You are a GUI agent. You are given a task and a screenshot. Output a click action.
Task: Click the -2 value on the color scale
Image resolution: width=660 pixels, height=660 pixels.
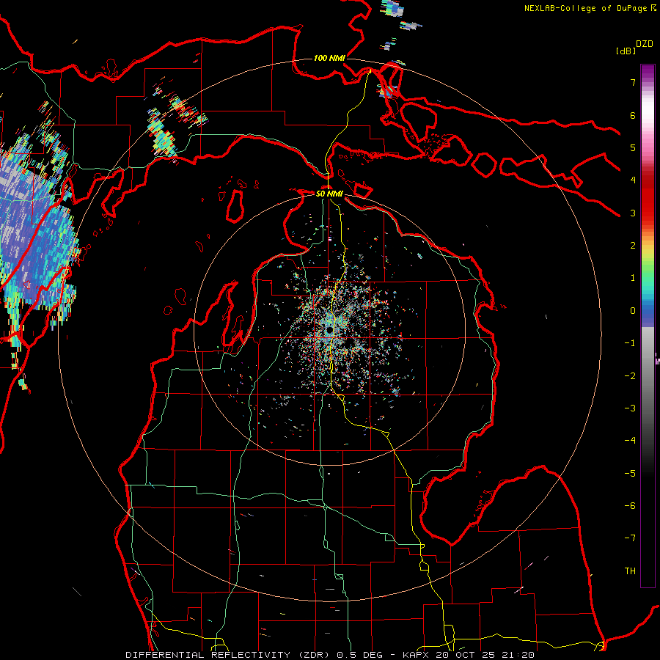click(x=630, y=376)
